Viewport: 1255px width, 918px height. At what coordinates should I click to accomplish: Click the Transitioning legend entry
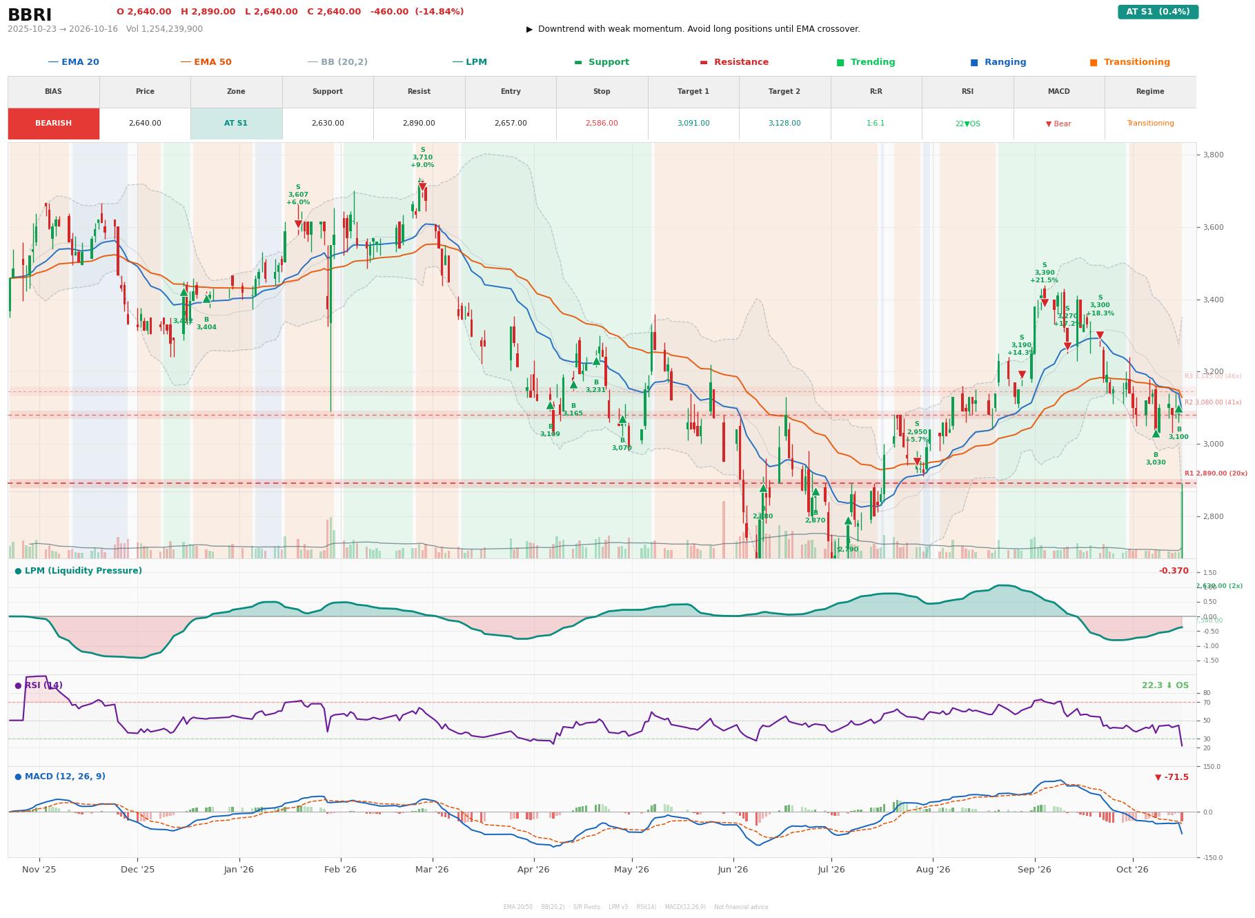(1130, 62)
